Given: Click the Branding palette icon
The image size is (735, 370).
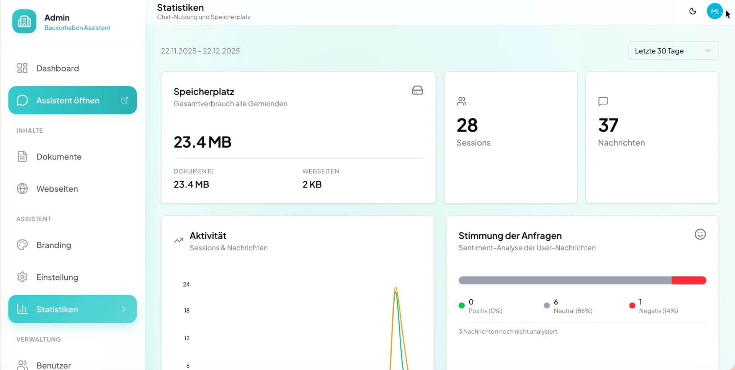Looking at the screenshot, I should coord(22,245).
